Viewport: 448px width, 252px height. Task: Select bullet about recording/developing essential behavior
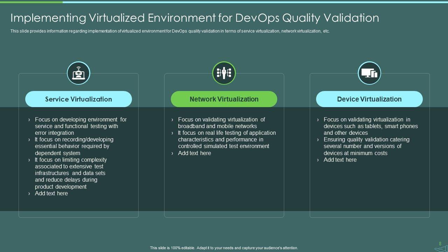[x=73, y=146]
